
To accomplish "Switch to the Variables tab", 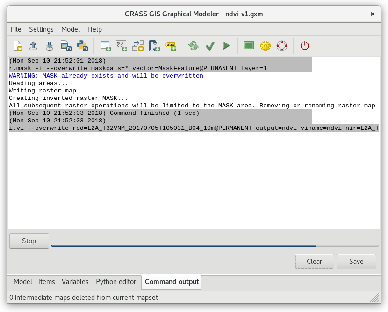I will (75, 282).
